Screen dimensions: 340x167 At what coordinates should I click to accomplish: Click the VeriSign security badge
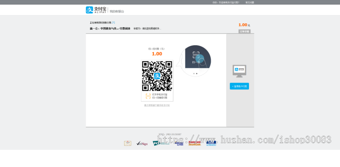142,143
